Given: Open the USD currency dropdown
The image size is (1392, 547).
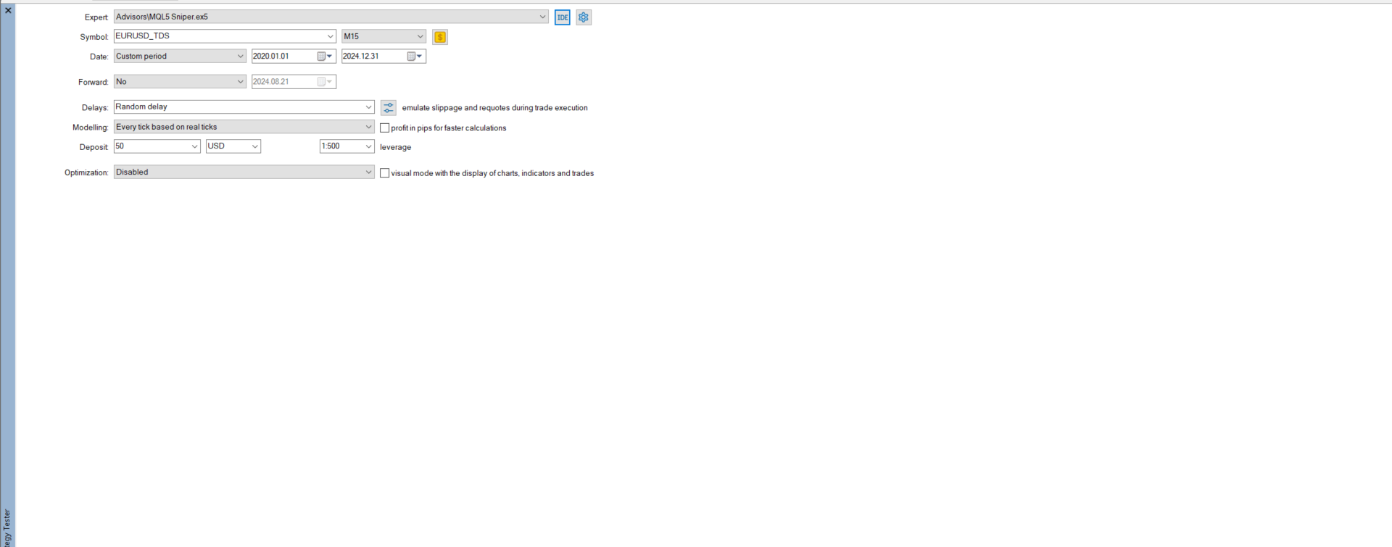Looking at the screenshot, I should click(x=254, y=146).
